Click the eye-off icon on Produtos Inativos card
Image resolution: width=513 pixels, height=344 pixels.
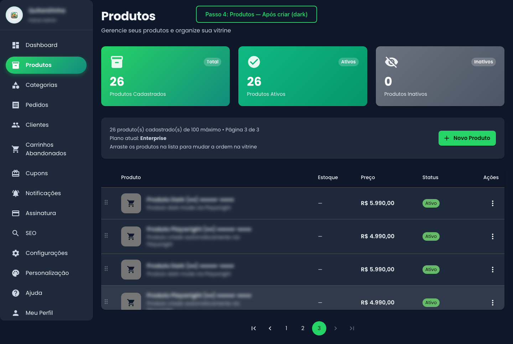click(x=391, y=62)
